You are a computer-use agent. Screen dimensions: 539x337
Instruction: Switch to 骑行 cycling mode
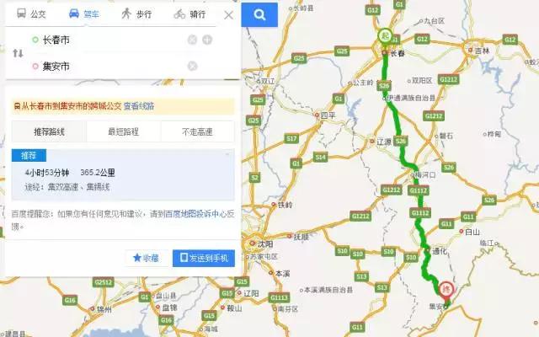point(190,13)
